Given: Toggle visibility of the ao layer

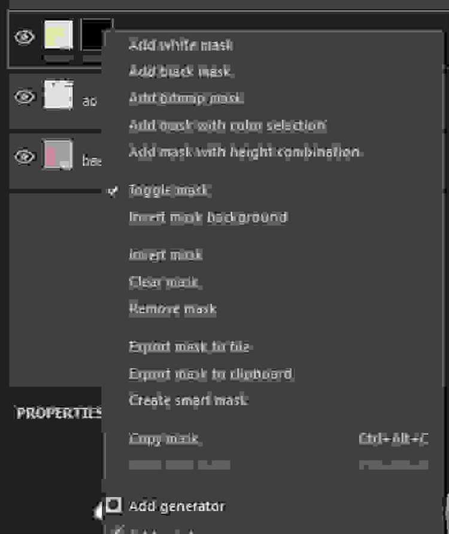Looking at the screenshot, I should 25,96.
